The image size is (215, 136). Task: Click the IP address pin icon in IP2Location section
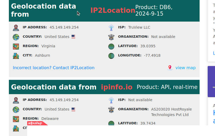(16, 28)
